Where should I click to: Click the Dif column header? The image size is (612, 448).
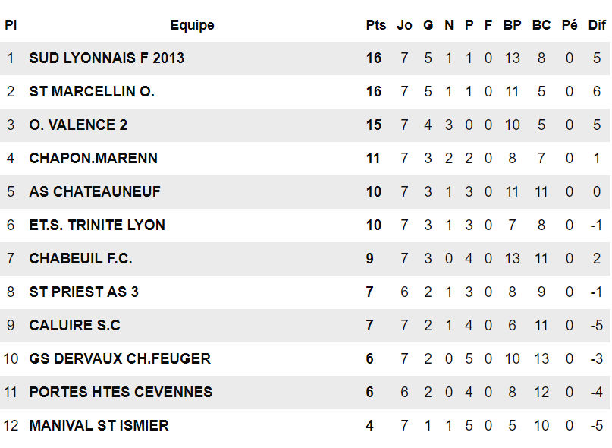(597, 25)
